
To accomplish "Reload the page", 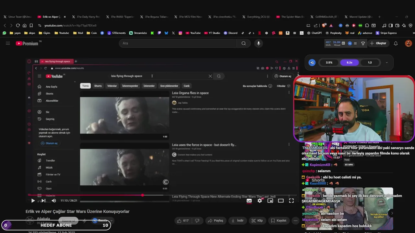I will [x=18, y=25].
